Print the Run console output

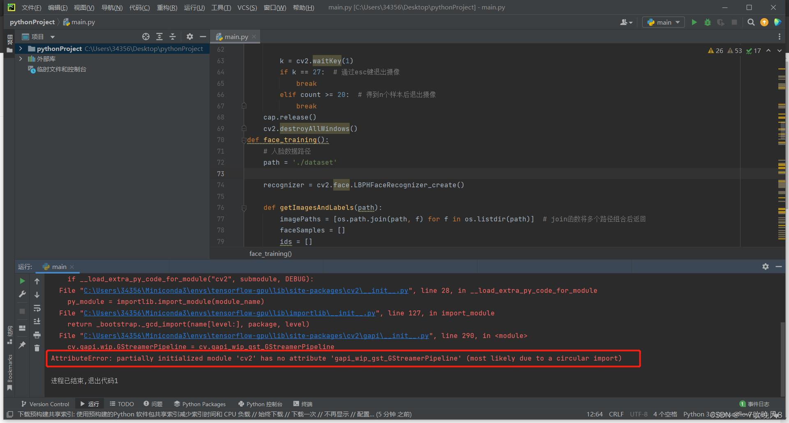click(37, 335)
